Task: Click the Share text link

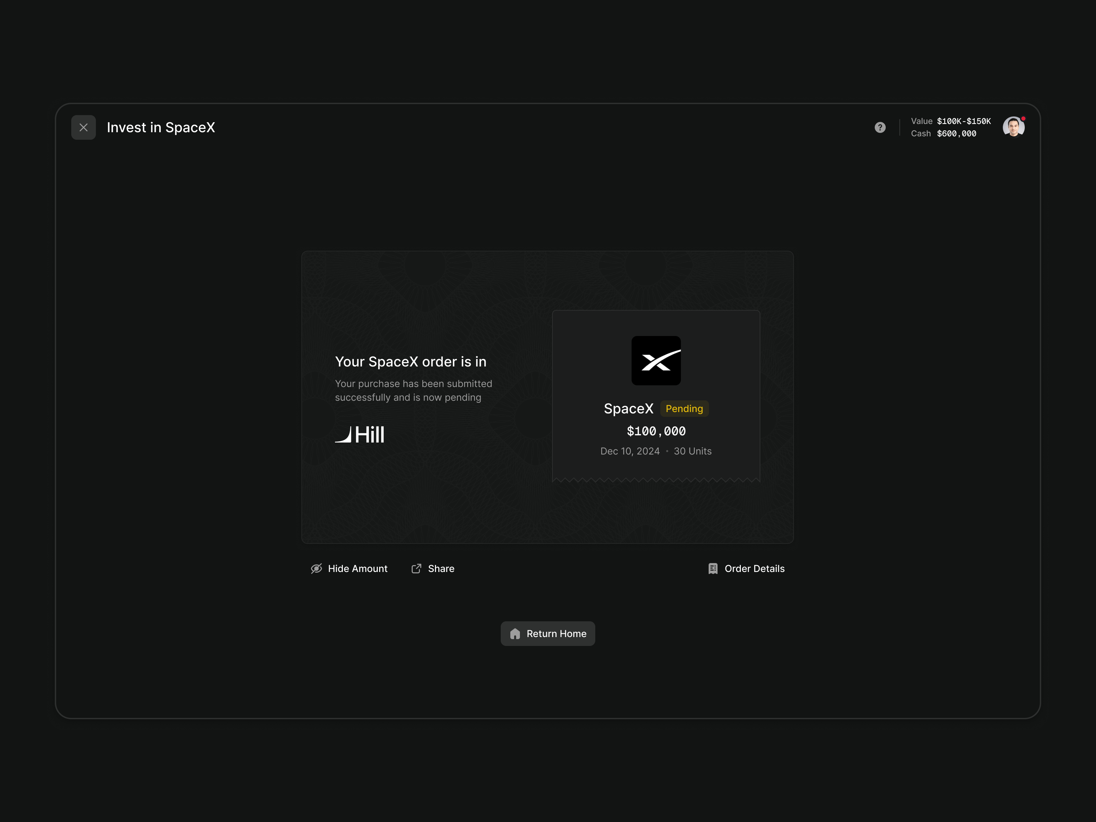Action: pos(441,569)
